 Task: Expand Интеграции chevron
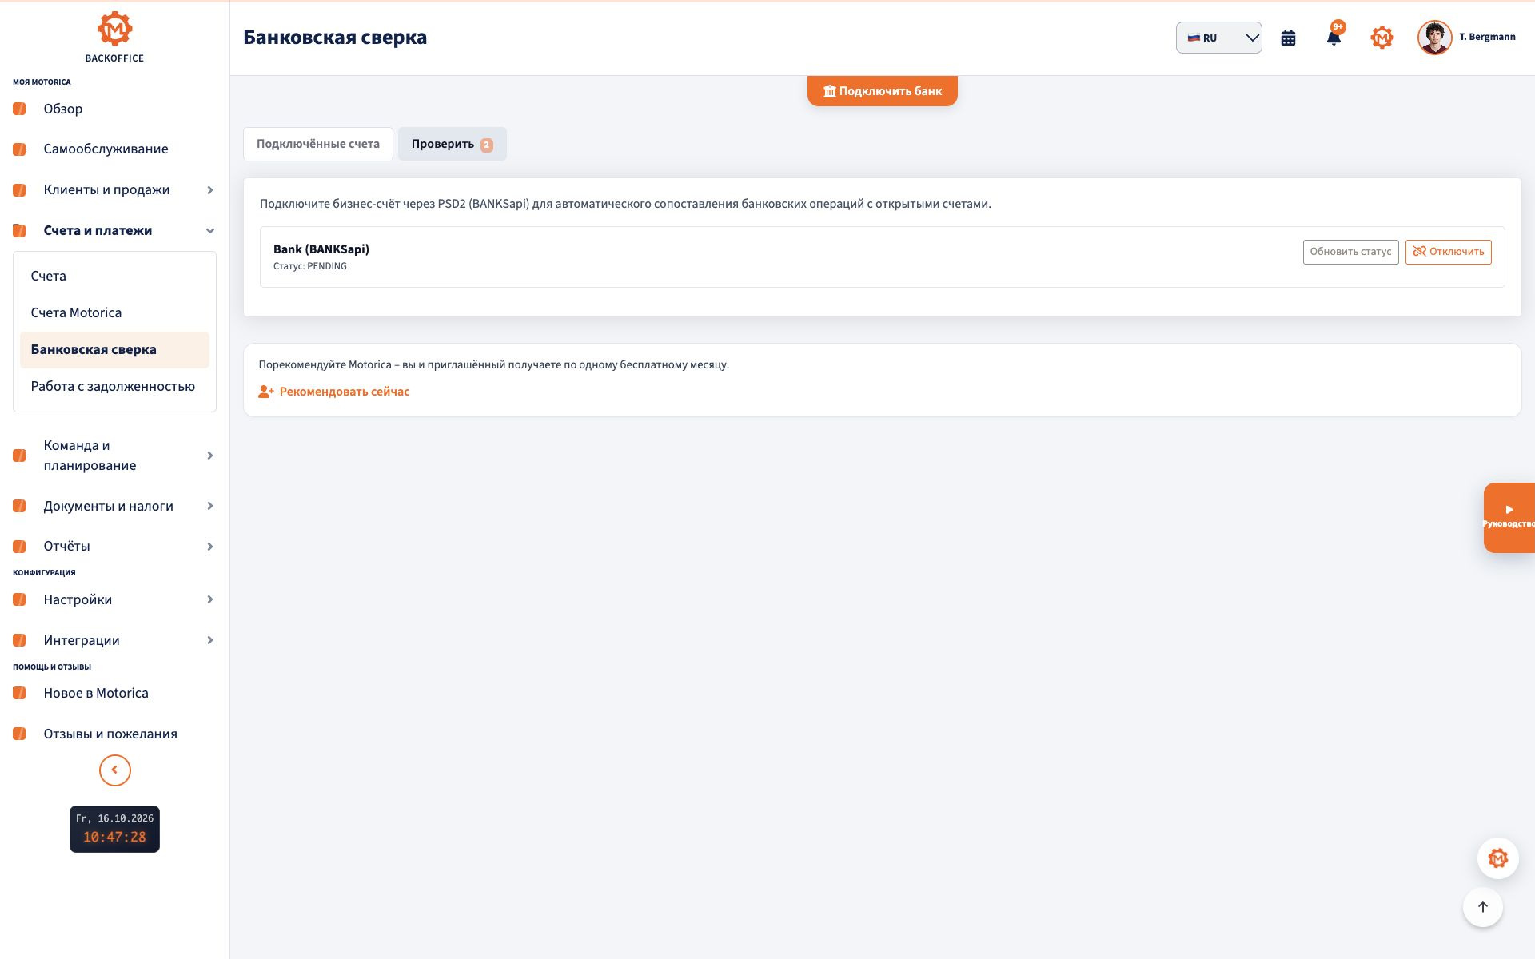coord(210,640)
